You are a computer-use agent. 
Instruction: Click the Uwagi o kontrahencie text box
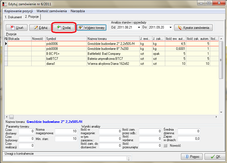click(x=65, y=159)
